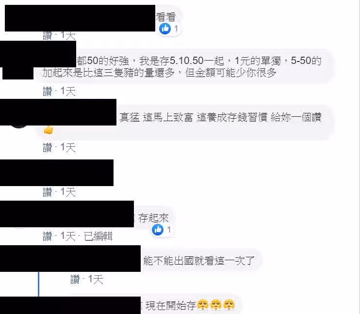Click the first huffing emoji after 現在開始存

203,305
